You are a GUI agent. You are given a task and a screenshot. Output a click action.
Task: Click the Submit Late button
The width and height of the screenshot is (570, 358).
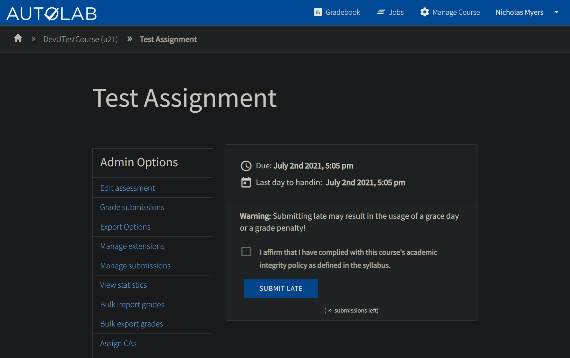[281, 288]
